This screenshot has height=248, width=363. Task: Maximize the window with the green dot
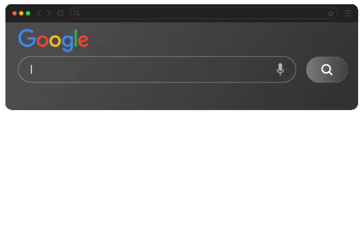pos(28,13)
